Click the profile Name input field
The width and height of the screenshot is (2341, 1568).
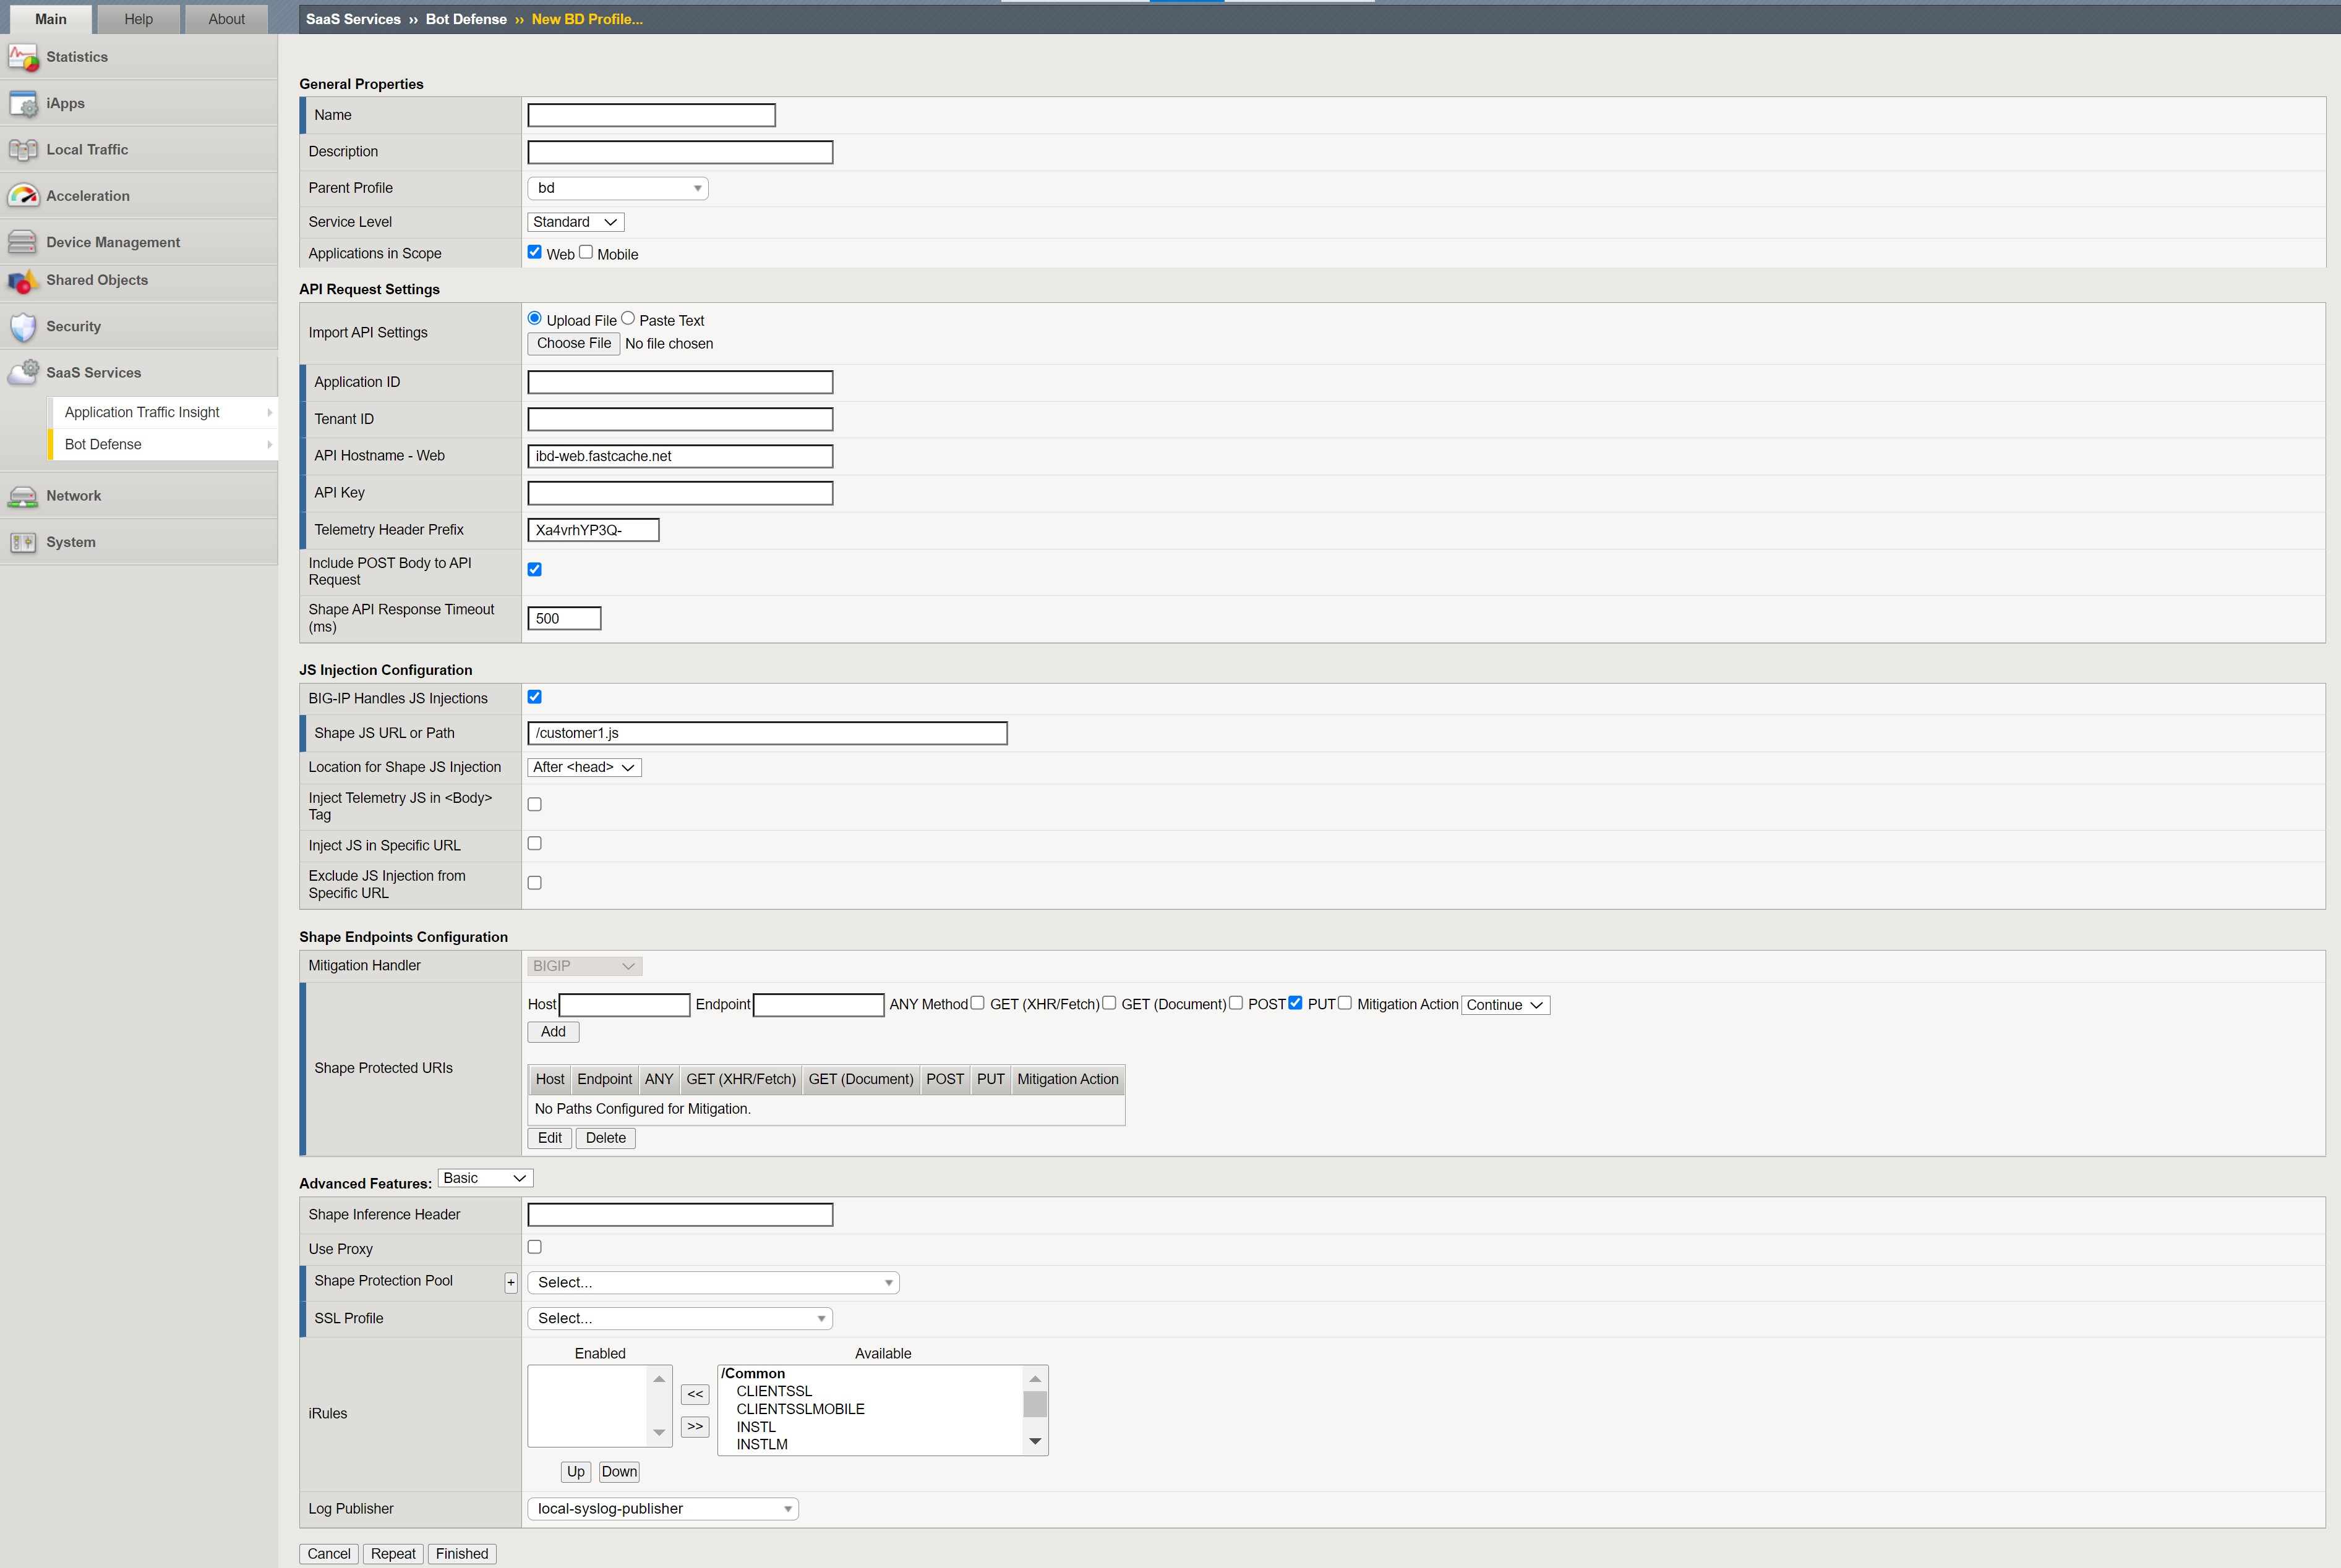click(651, 115)
